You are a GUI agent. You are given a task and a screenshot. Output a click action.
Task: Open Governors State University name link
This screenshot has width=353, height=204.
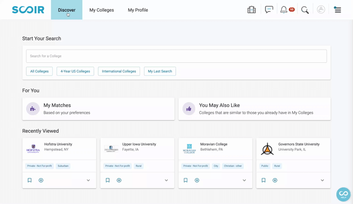point(299,144)
